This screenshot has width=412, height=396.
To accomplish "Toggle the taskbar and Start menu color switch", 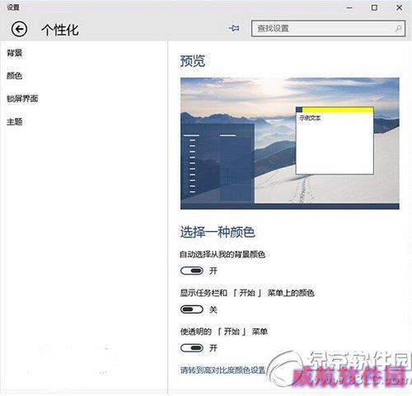I will [192, 309].
